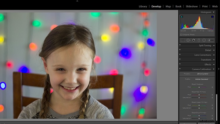This screenshot has width=220, height=124.
Task: Collapse the Camera Calibration panel
Action: click(214, 69)
